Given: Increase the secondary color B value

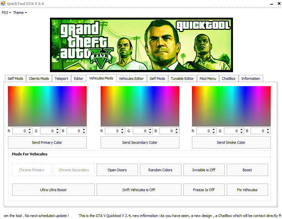Looking at the screenshot, I should click(x=177, y=129).
